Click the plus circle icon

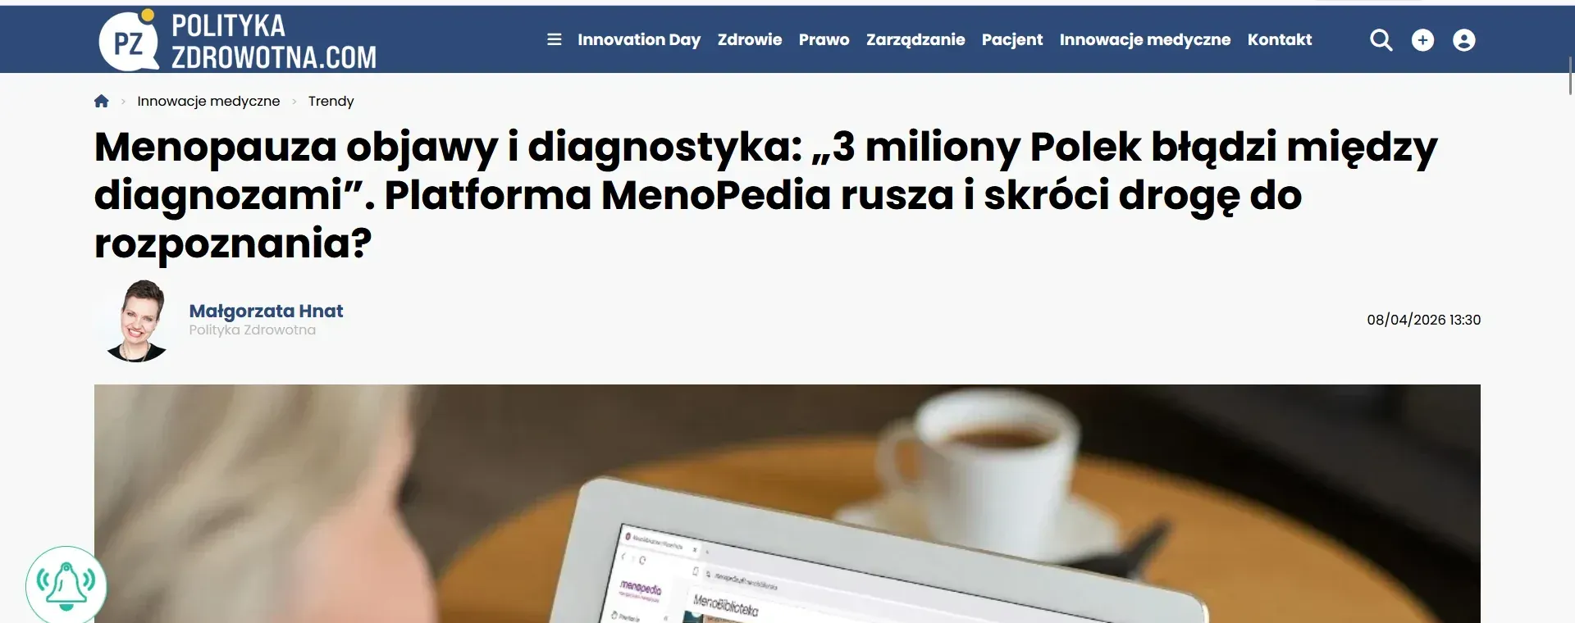pyautogui.click(x=1422, y=40)
